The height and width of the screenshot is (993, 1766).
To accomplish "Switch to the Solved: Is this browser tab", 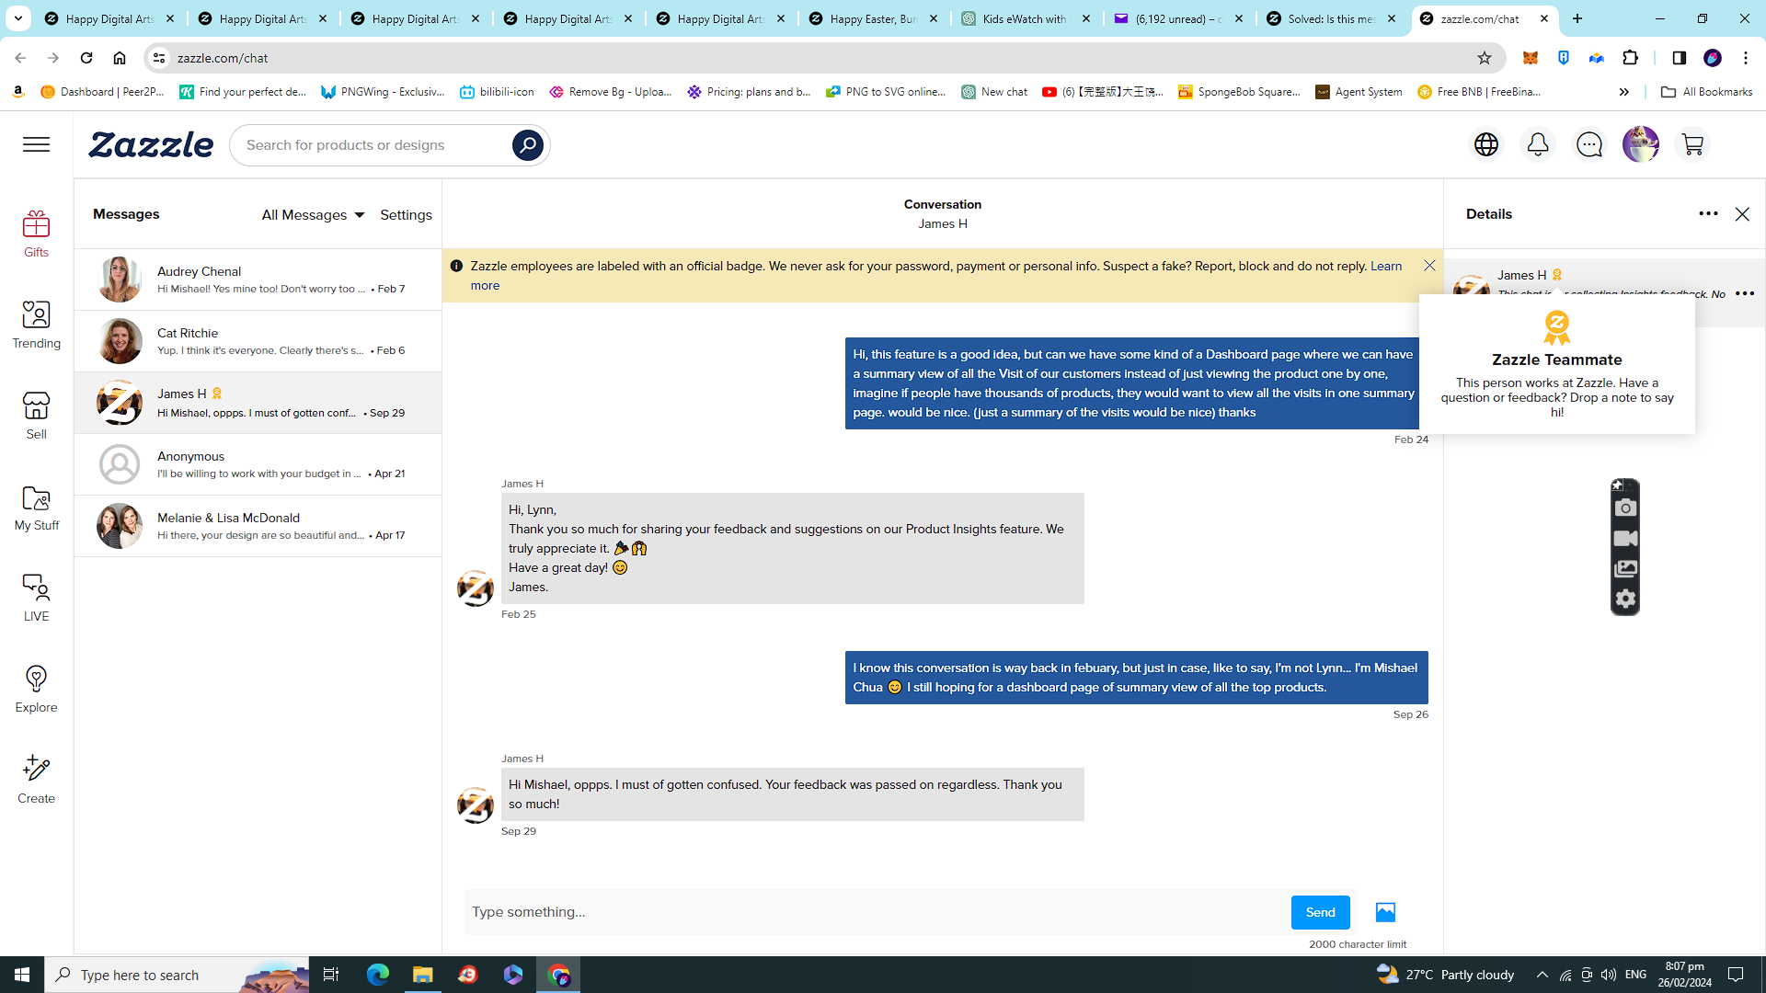I will pyautogui.click(x=1332, y=18).
